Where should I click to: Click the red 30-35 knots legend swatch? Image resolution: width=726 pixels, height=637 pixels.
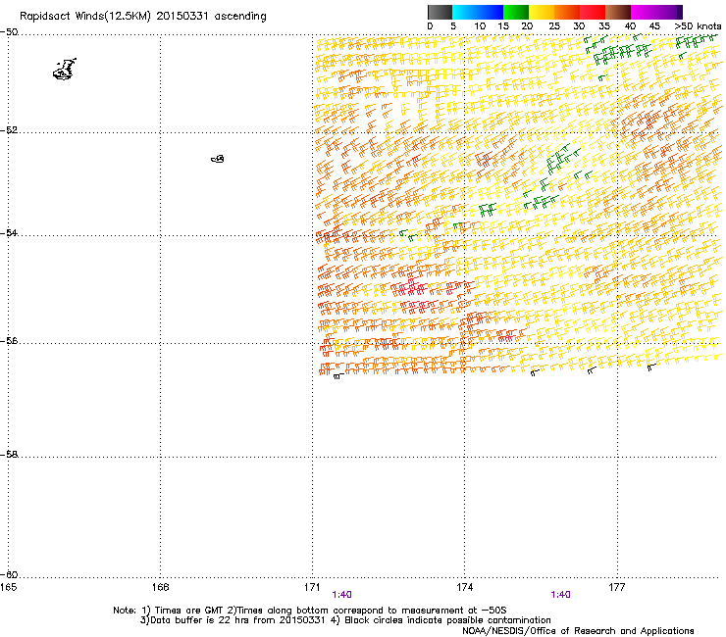pos(593,12)
